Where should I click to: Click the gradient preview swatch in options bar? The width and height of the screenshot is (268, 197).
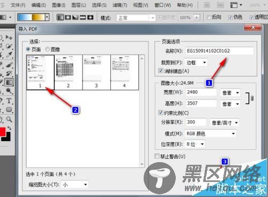click(x=31, y=17)
